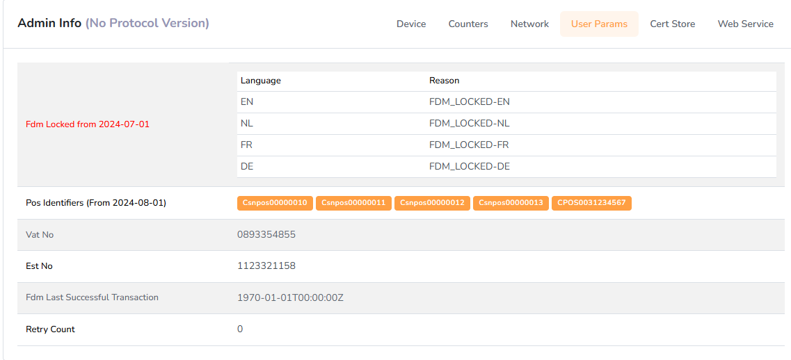791x360 pixels.
Task: Click the red Fdm Locked from 2024-07-01 text
Action: [x=88, y=124]
